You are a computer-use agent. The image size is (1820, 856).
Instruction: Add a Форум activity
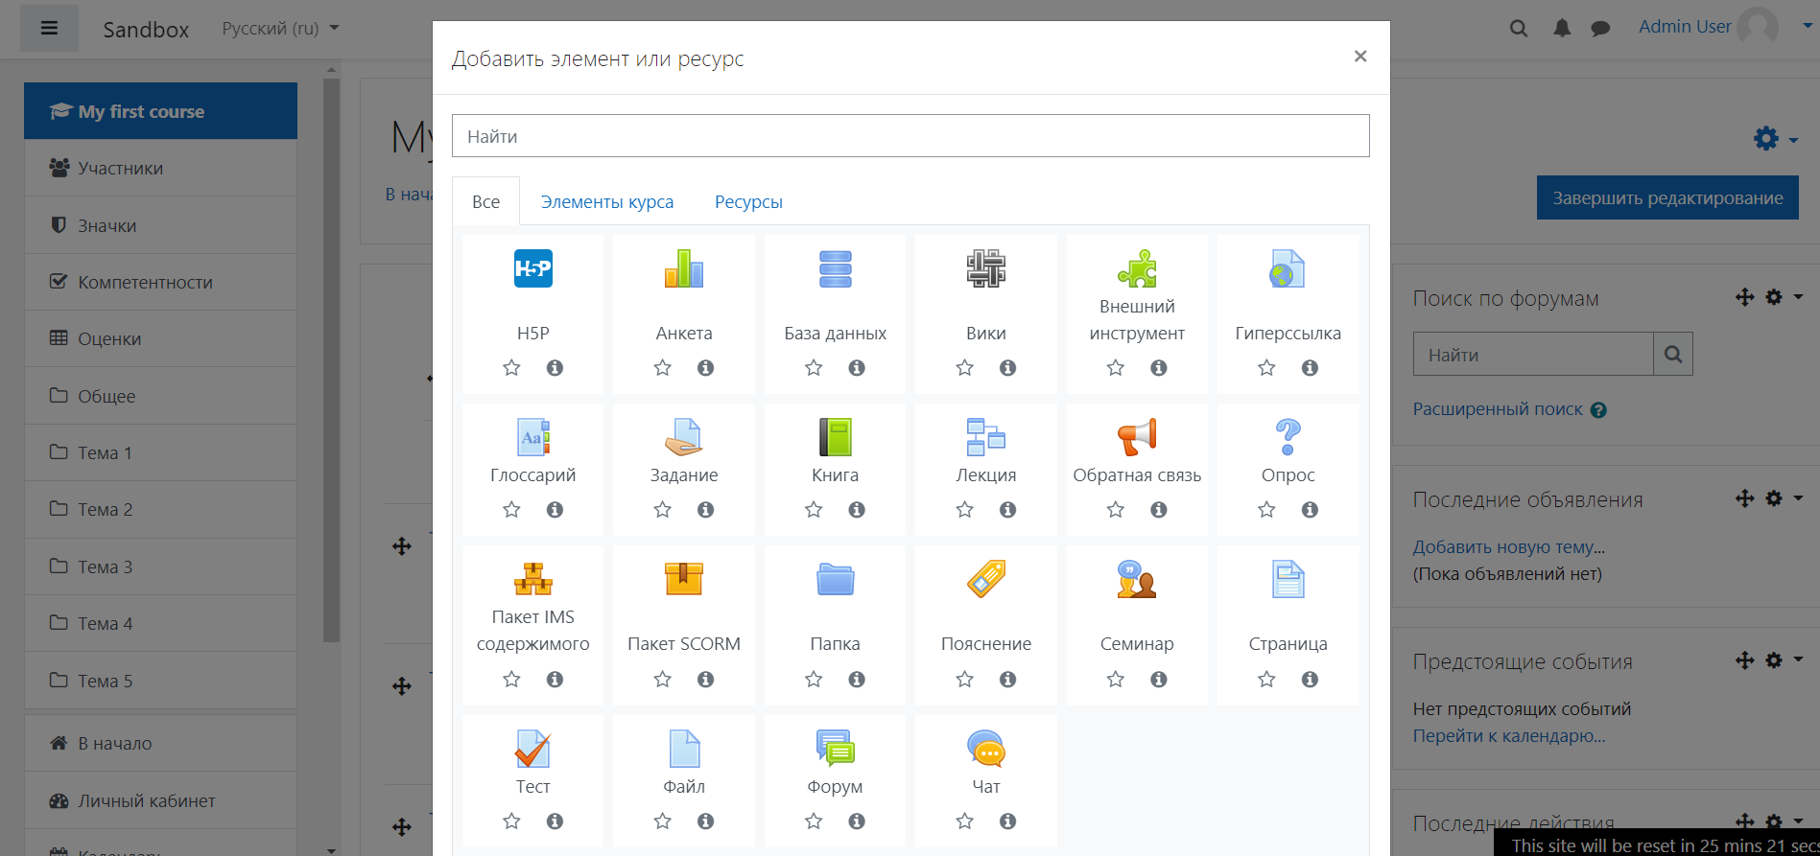[x=835, y=750]
